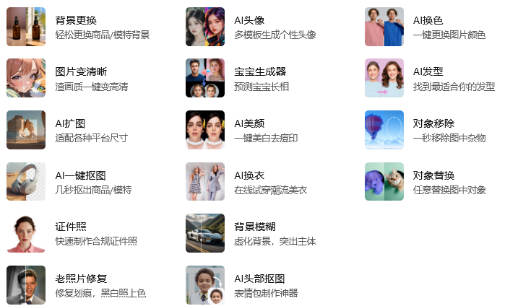Launch the 宝宝生成器 baby generator icon
This screenshot has width=523, height=306.
[x=205, y=78]
